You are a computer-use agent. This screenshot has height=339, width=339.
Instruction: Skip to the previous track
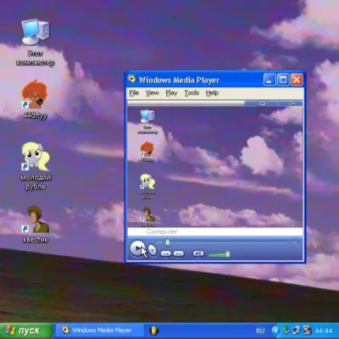click(x=166, y=253)
